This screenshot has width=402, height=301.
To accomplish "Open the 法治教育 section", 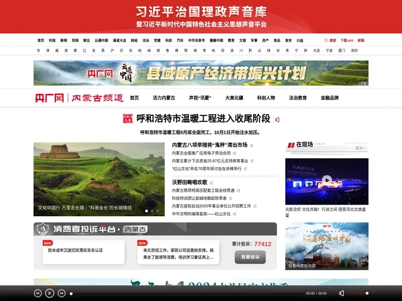I will click(298, 98).
